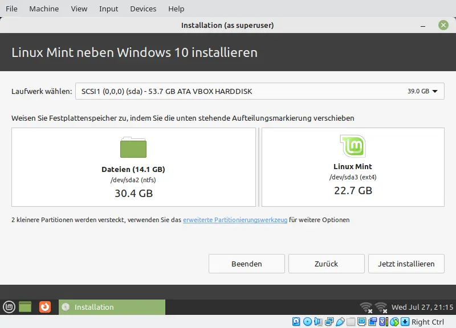Viewport: 456px width, 328px height.
Task: Click VirtualBox hard disk activity indicator
Action: tap(296, 322)
